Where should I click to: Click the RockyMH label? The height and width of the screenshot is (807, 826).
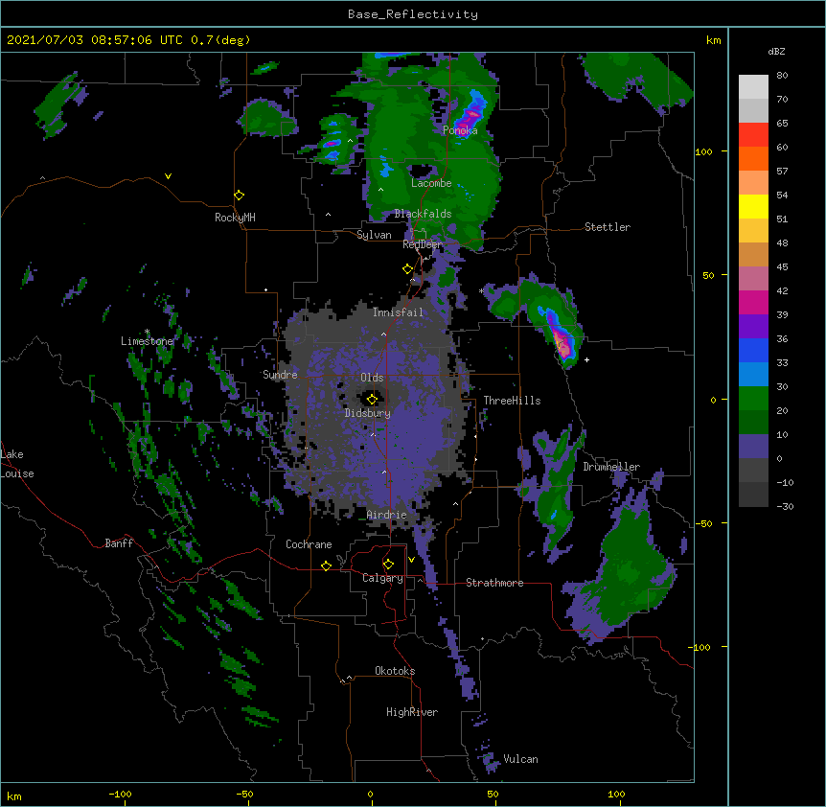(x=235, y=218)
